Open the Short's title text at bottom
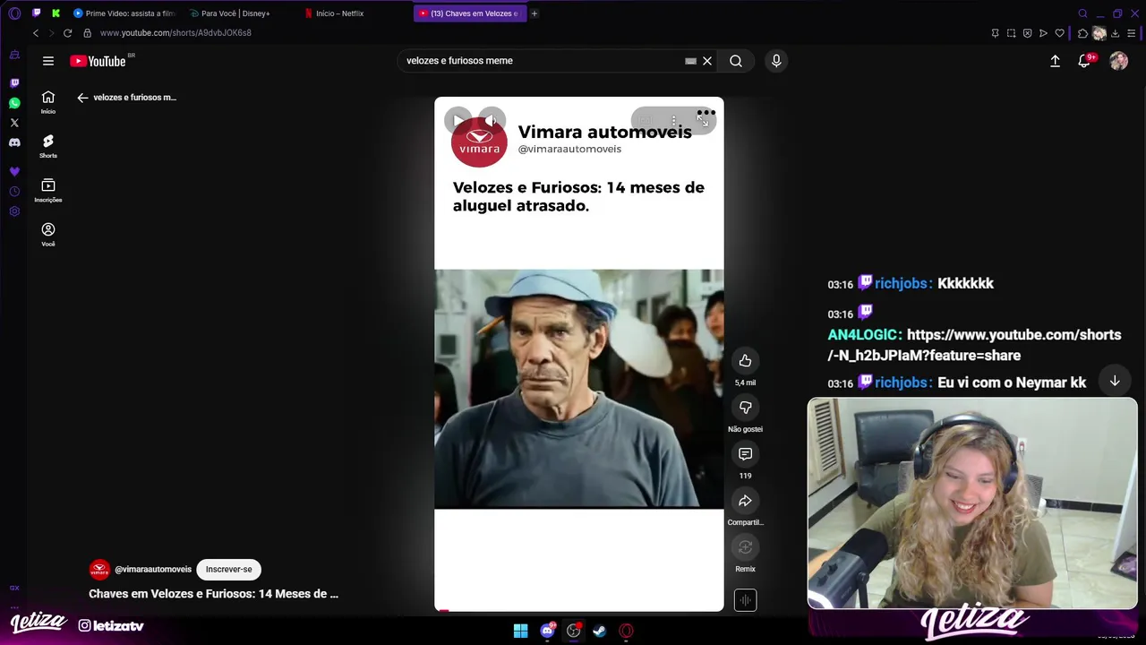 click(x=213, y=593)
